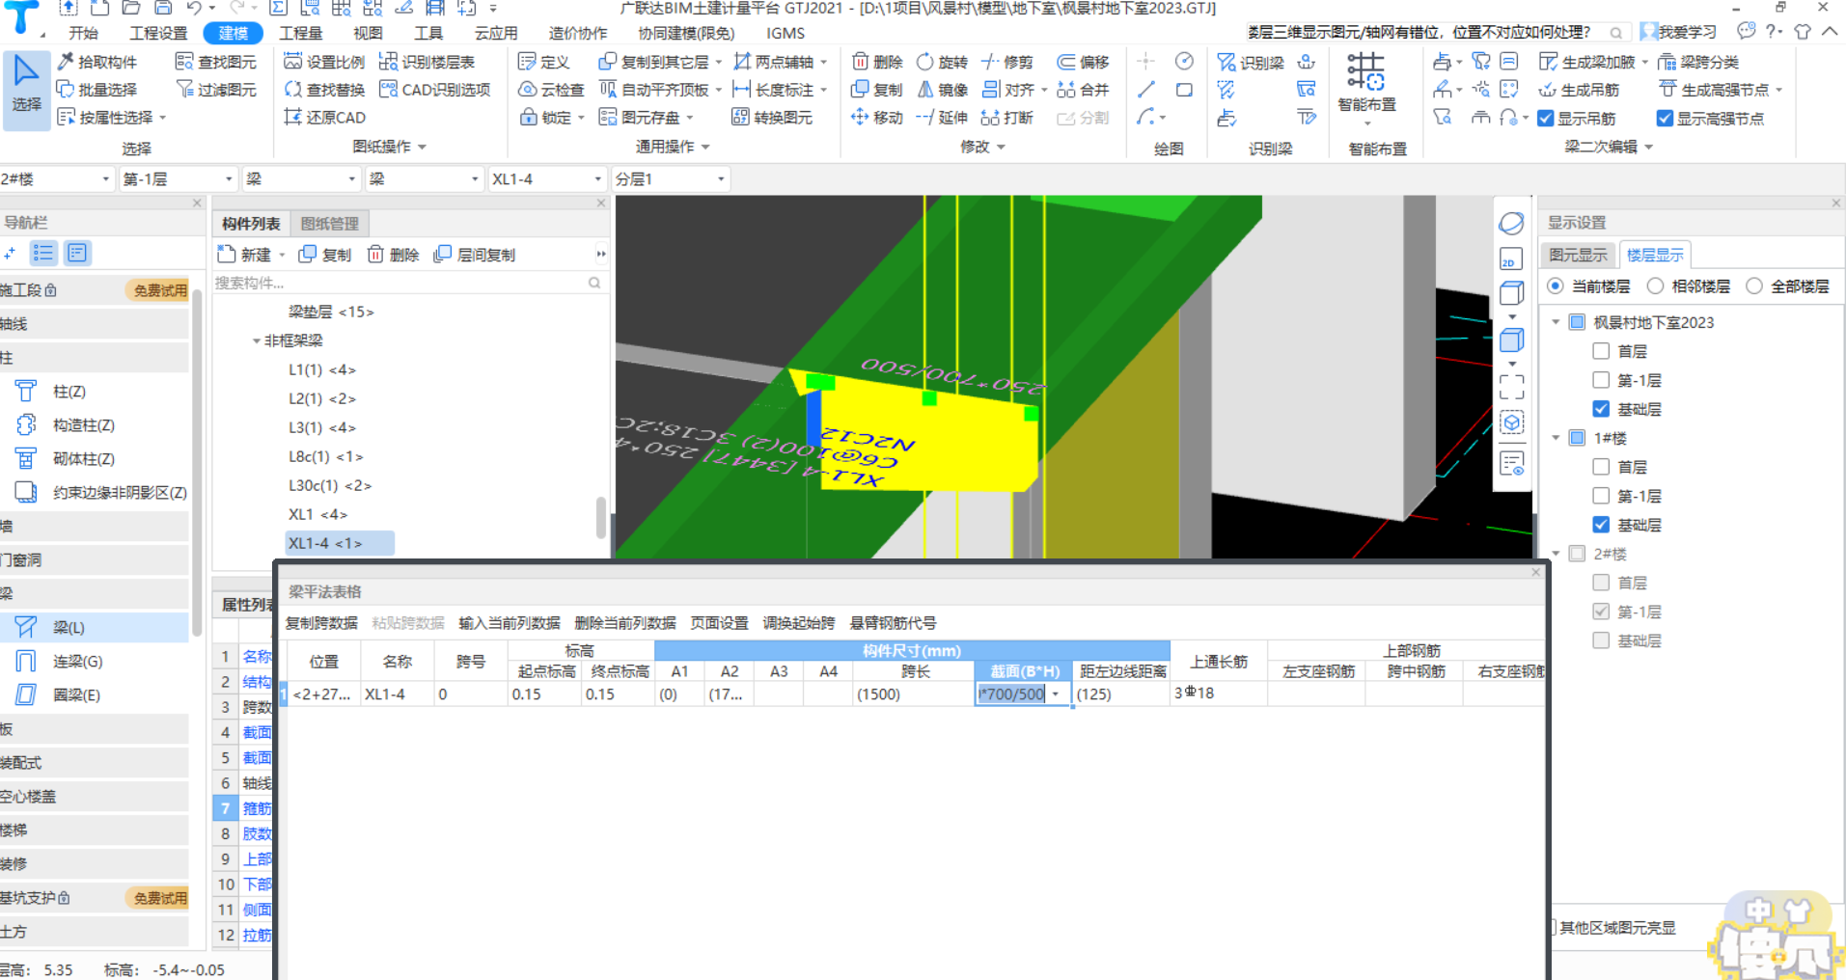Click 页面设置 button
The height and width of the screenshot is (980, 1846).
(720, 623)
